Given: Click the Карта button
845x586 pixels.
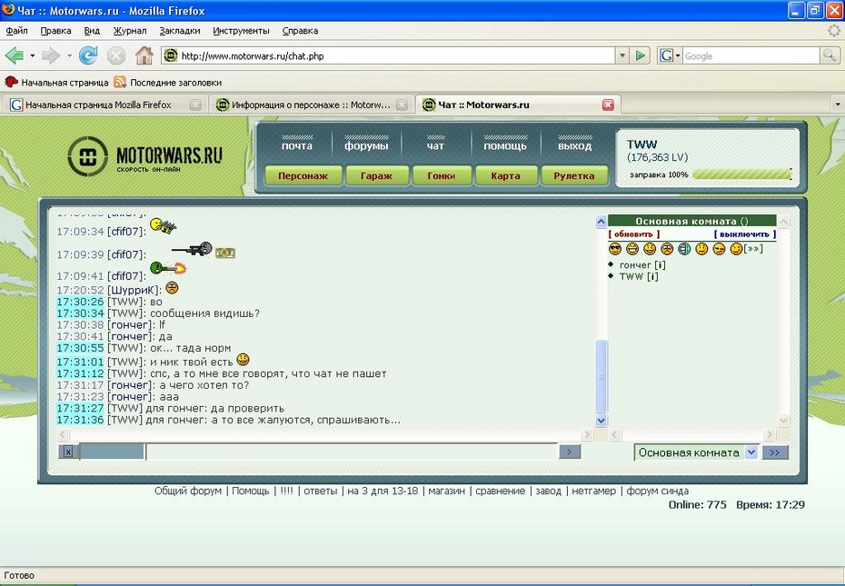Looking at the screenshot, I should click(505, 175).
